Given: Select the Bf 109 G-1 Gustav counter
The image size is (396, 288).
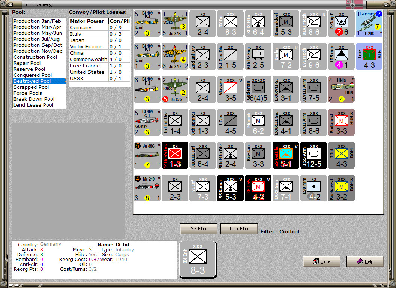Looking at the screenshot, I should click(x=147, y=122).
